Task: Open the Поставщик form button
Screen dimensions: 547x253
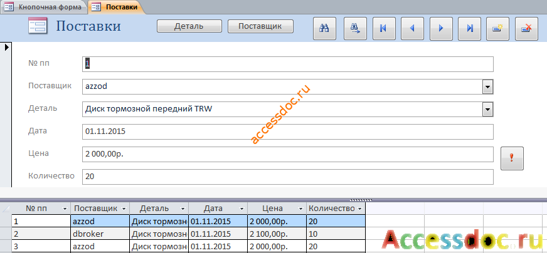Action: coord(260,26)
